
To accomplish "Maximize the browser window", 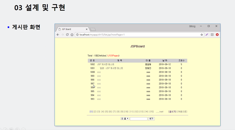I will click(x=209, y=26).
